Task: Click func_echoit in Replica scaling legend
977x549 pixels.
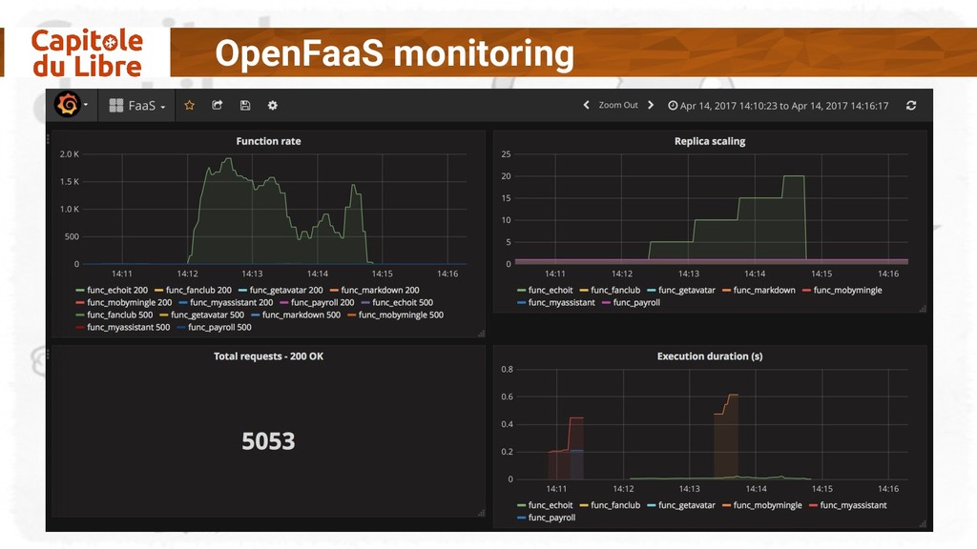Action: pos(551,290)
